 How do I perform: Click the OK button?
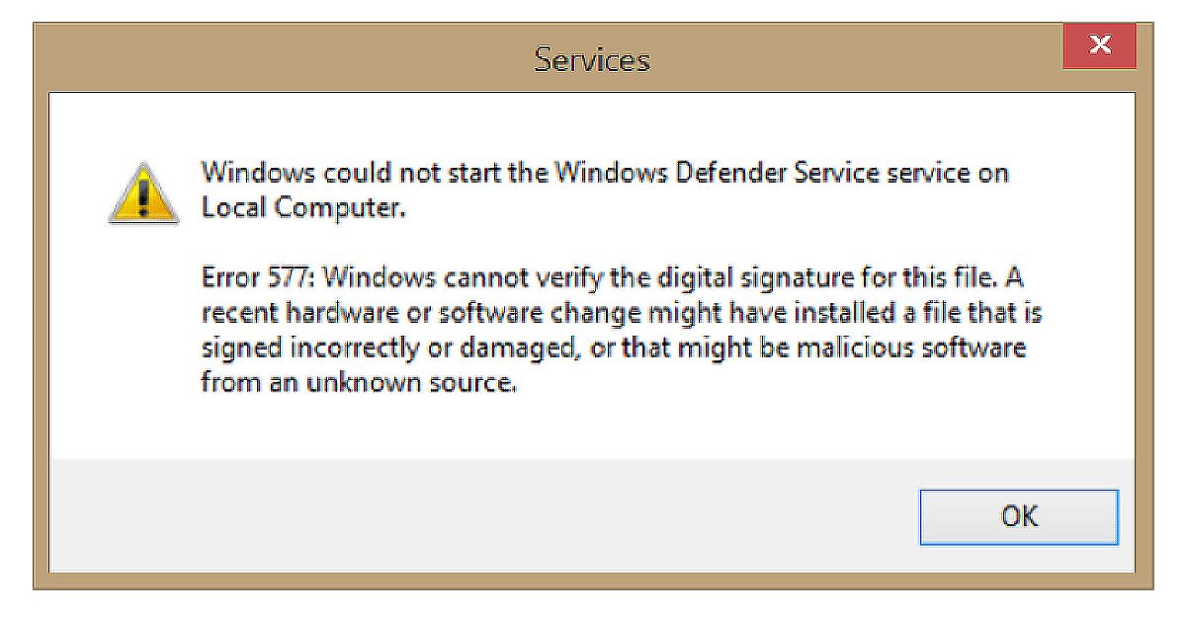pyautogui.click(x=1018, y=516)
